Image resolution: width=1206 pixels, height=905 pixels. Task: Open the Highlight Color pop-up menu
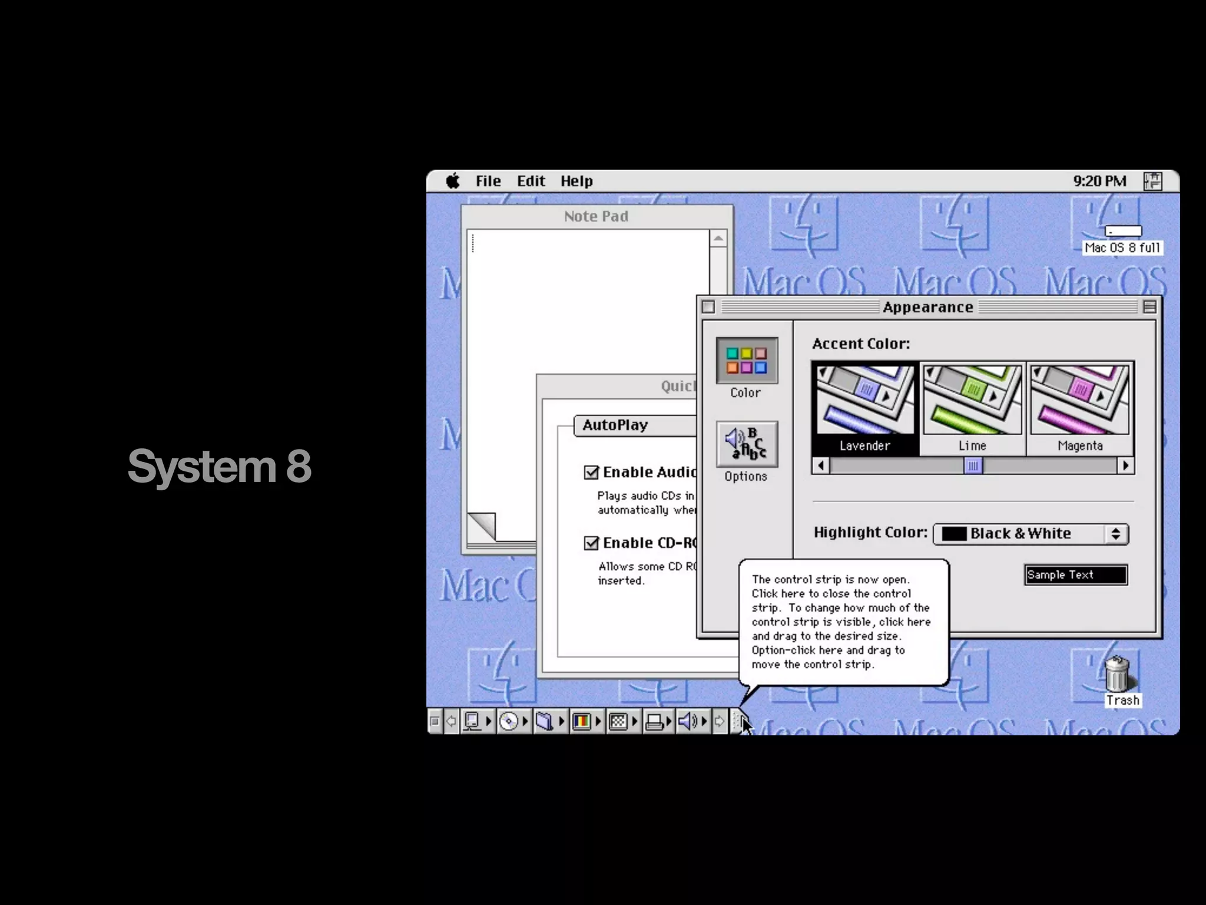pos(1031,534)
